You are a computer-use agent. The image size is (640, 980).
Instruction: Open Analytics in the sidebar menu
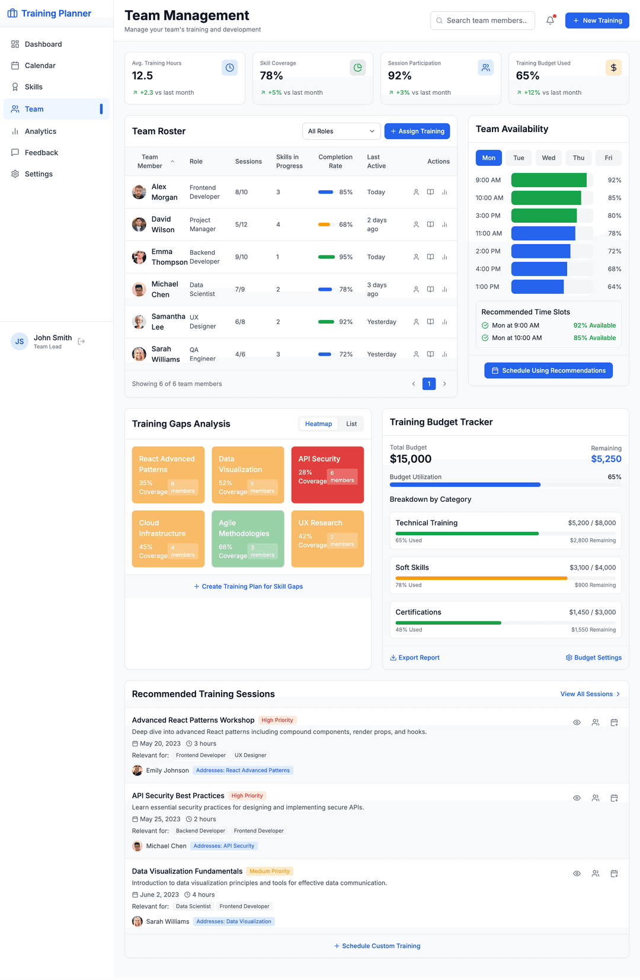[40, 132]
